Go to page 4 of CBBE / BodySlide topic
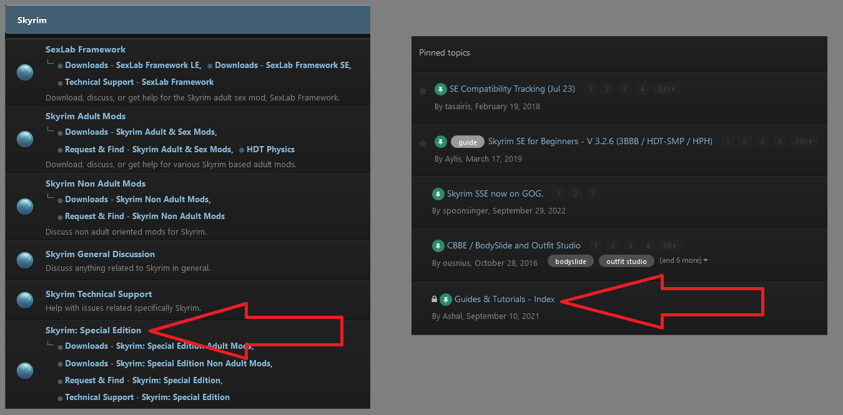 point(648,246)
